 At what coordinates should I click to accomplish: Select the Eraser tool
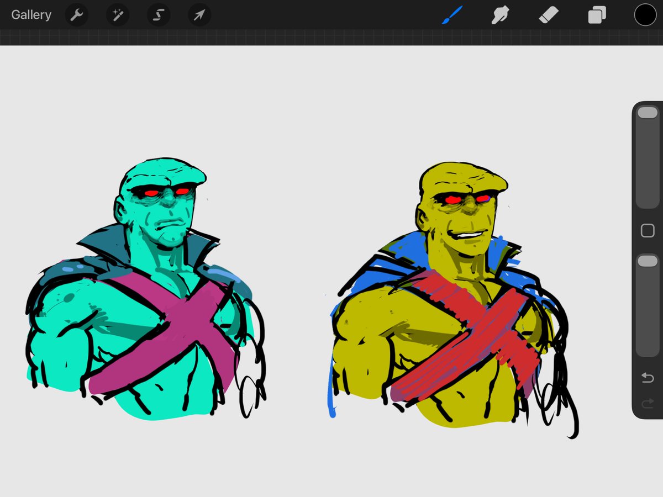click(549, 15)
